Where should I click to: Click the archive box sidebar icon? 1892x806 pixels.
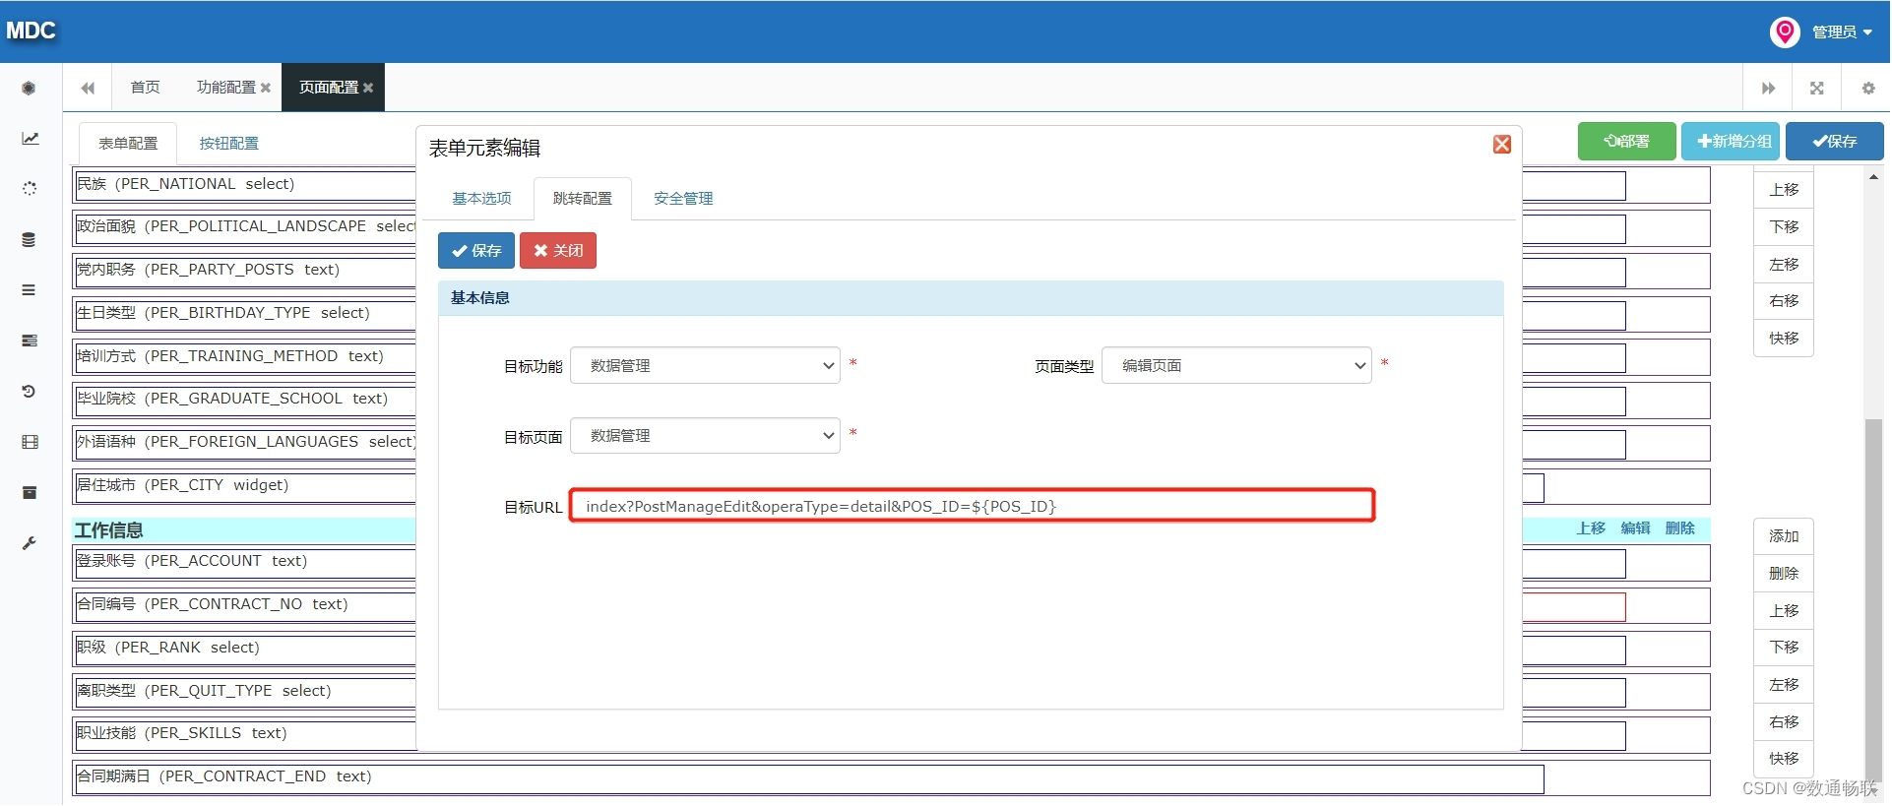point(30,492)
